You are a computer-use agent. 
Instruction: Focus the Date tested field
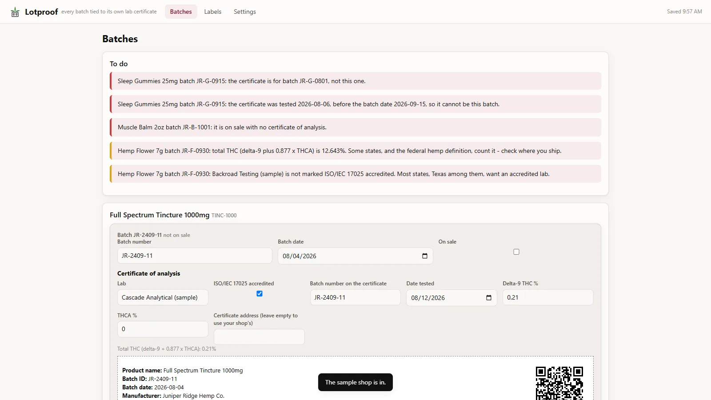pos(451,298)
